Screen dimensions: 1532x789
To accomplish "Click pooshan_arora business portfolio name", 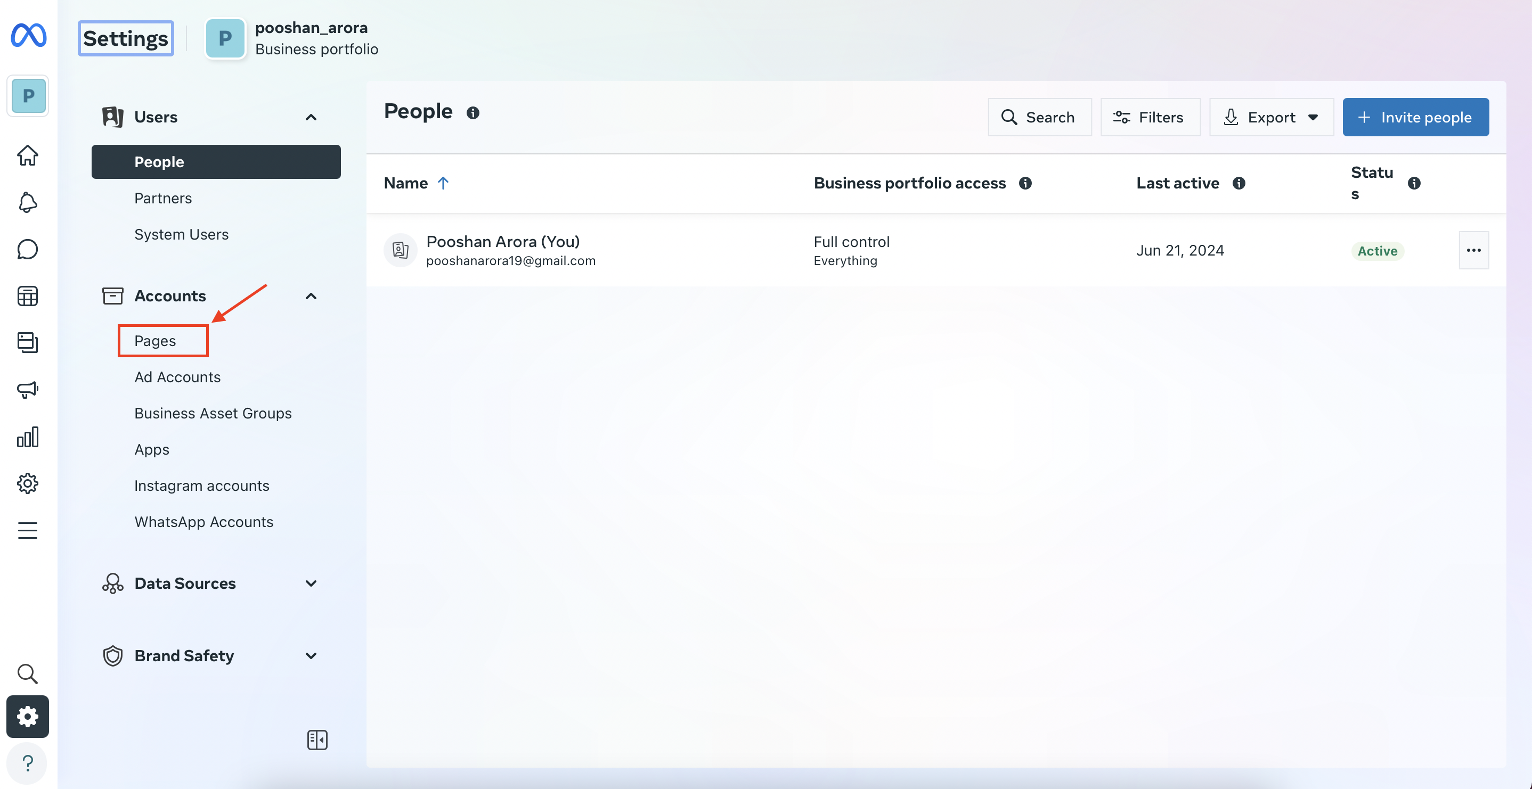I will (311, 28).
